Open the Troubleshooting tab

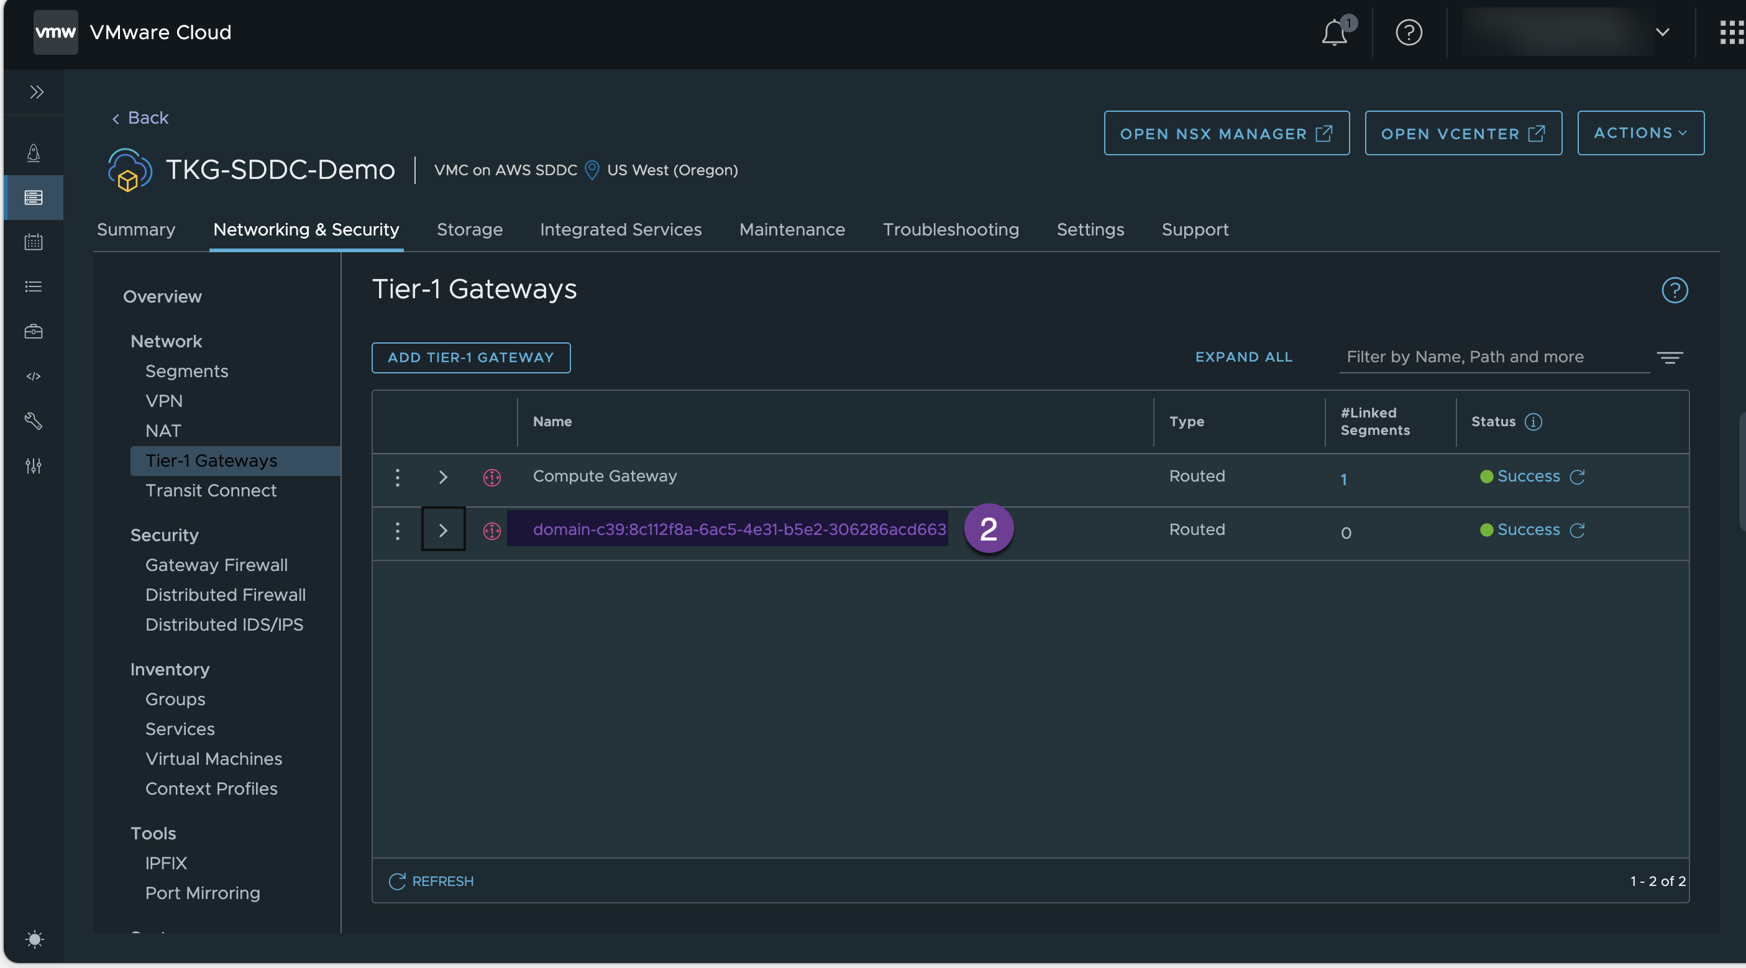click(950, 229)
